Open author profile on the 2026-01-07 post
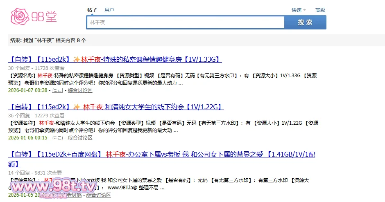 tap(58, 90)
